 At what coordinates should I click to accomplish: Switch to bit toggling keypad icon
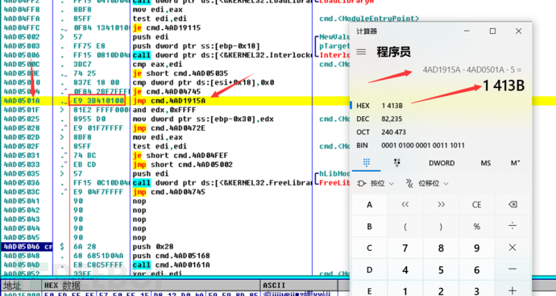397,163
